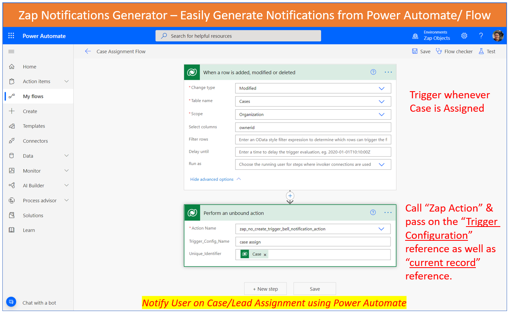Click the Templates icon in sidebar
Screen dimensions: 509x313
tap(12, 126)
